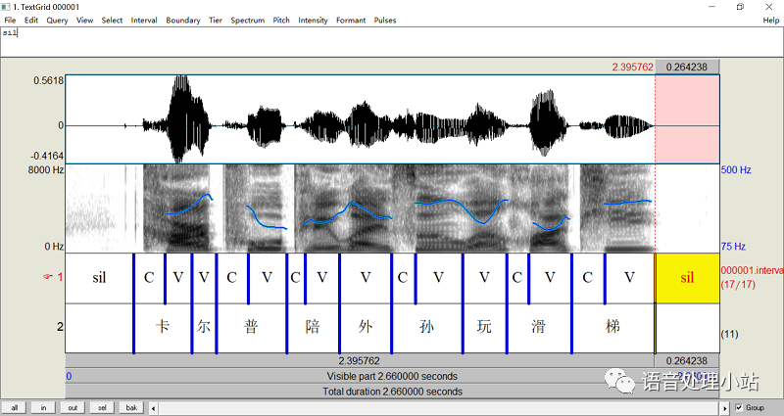Open the Pitch menu

point(281,21)
